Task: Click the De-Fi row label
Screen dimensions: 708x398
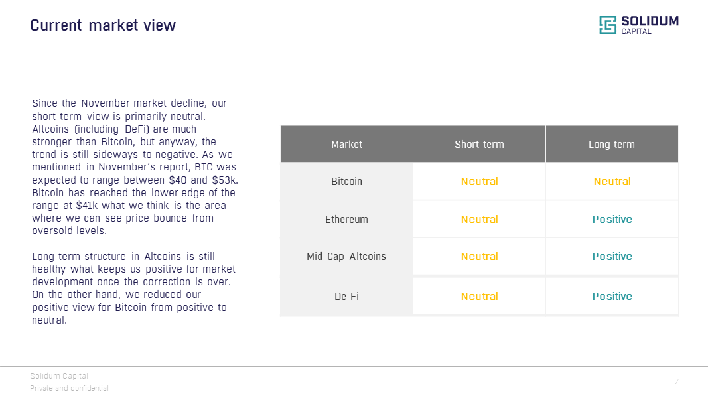Action: coord(346,297)
